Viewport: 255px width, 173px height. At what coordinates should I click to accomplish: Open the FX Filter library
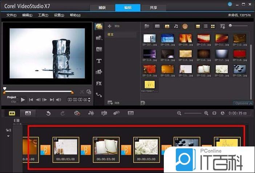pyautogui.click(x=98, y=83)
